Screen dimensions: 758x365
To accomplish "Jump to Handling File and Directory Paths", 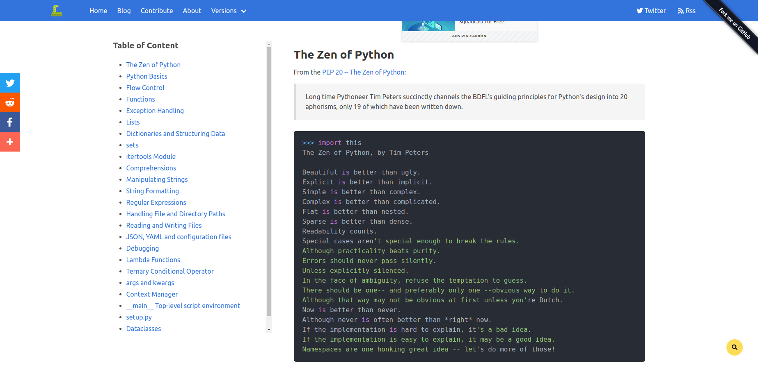I will (176, 214).
